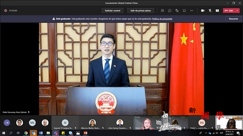Open Google Chrome from taskbar
Viewport: 243px width, 136px height.
pyautogui.click(x=26, y=133)
